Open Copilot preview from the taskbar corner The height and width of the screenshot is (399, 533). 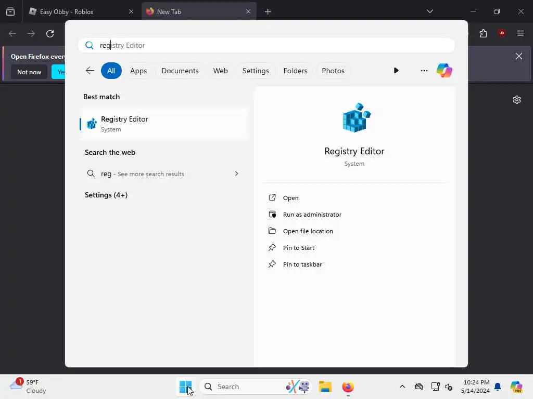click(x=516, y=387)
